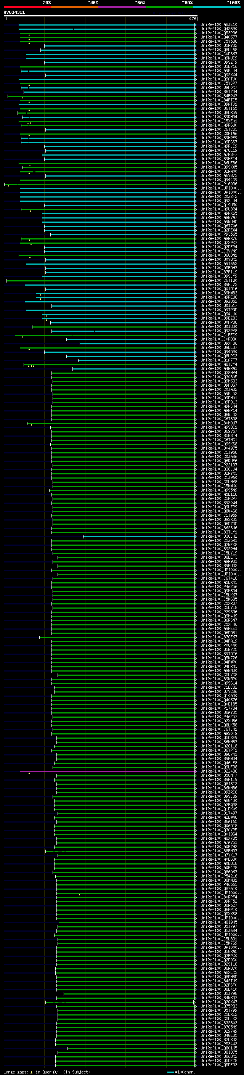Select label UniRef100_A8XLX3
This screenshot has width=244, height=1075.
pos(219,973)
